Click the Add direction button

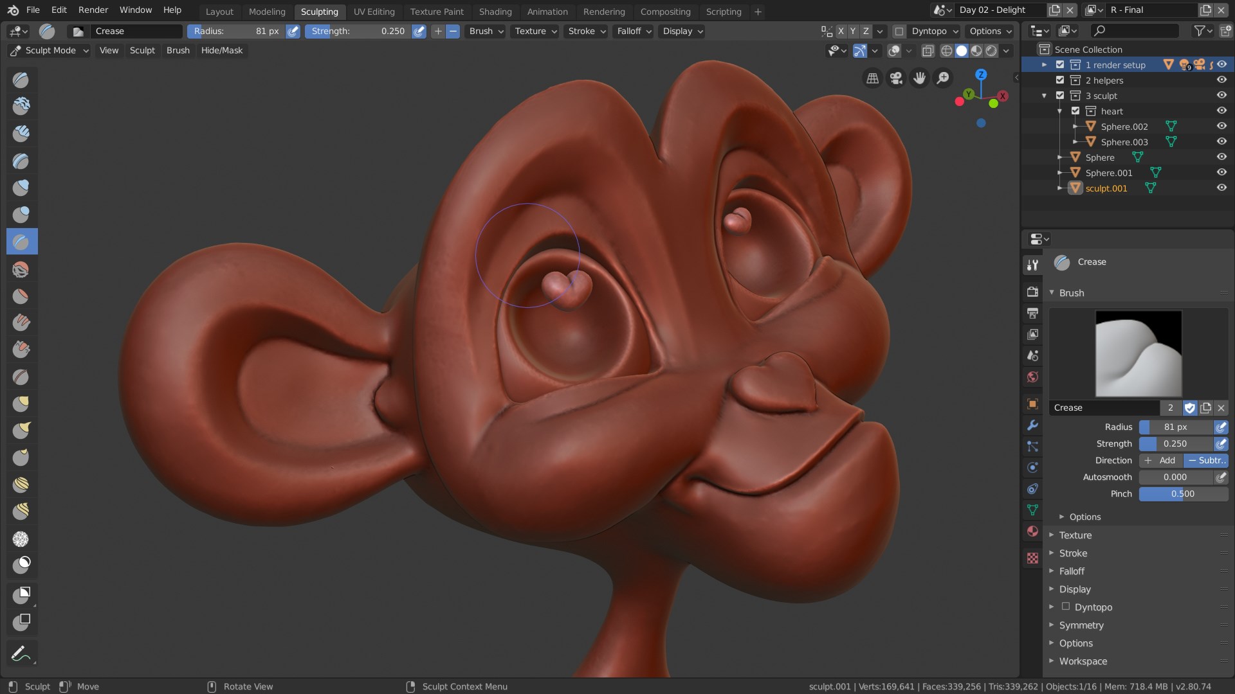click(1161, 459)
